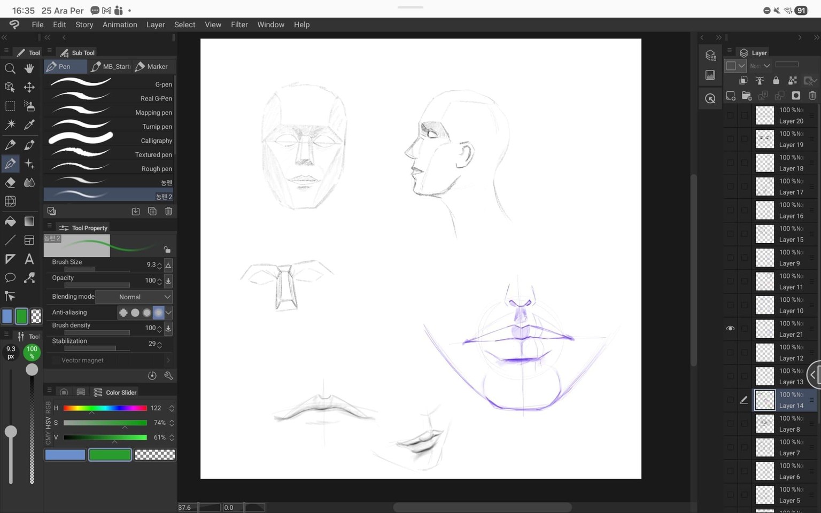Click the Create layer mask icon
The width and height of the screenshot is (821, 513).
(x=796, y=96)
